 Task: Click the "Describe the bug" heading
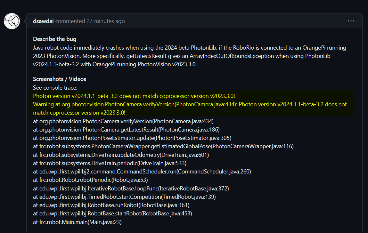click(55, 39)
